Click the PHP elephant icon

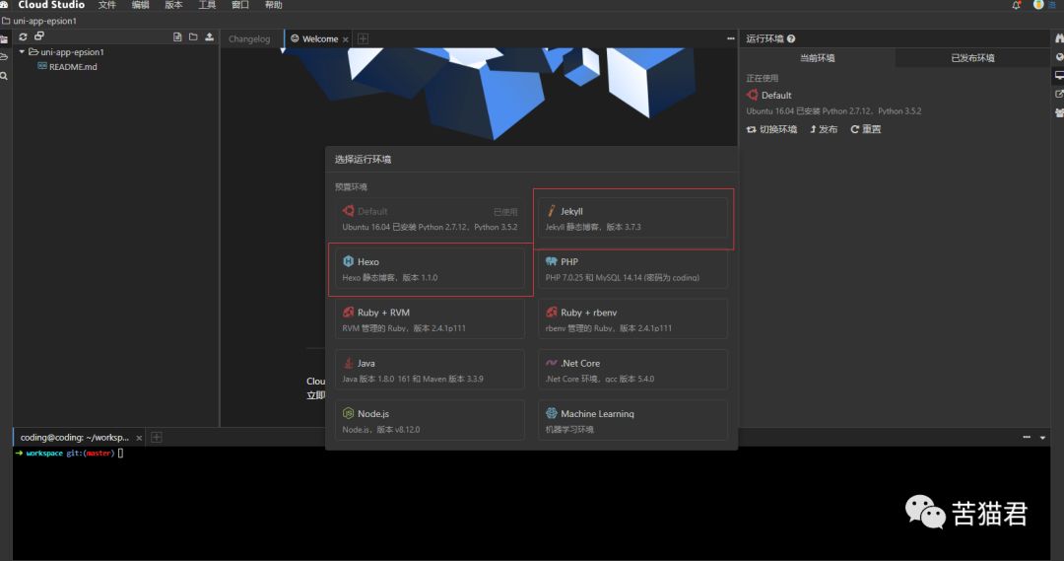coord(551,261)
